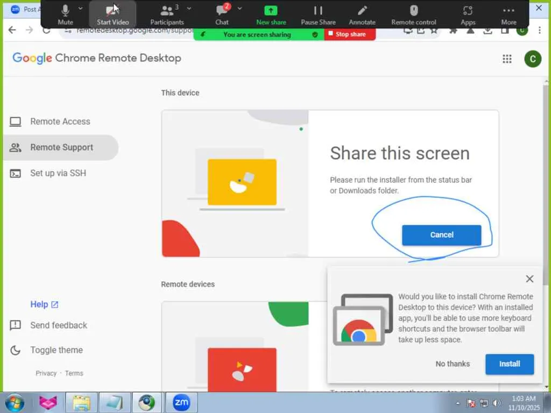Show hidden tray icons arrow

tap(458, 403)
